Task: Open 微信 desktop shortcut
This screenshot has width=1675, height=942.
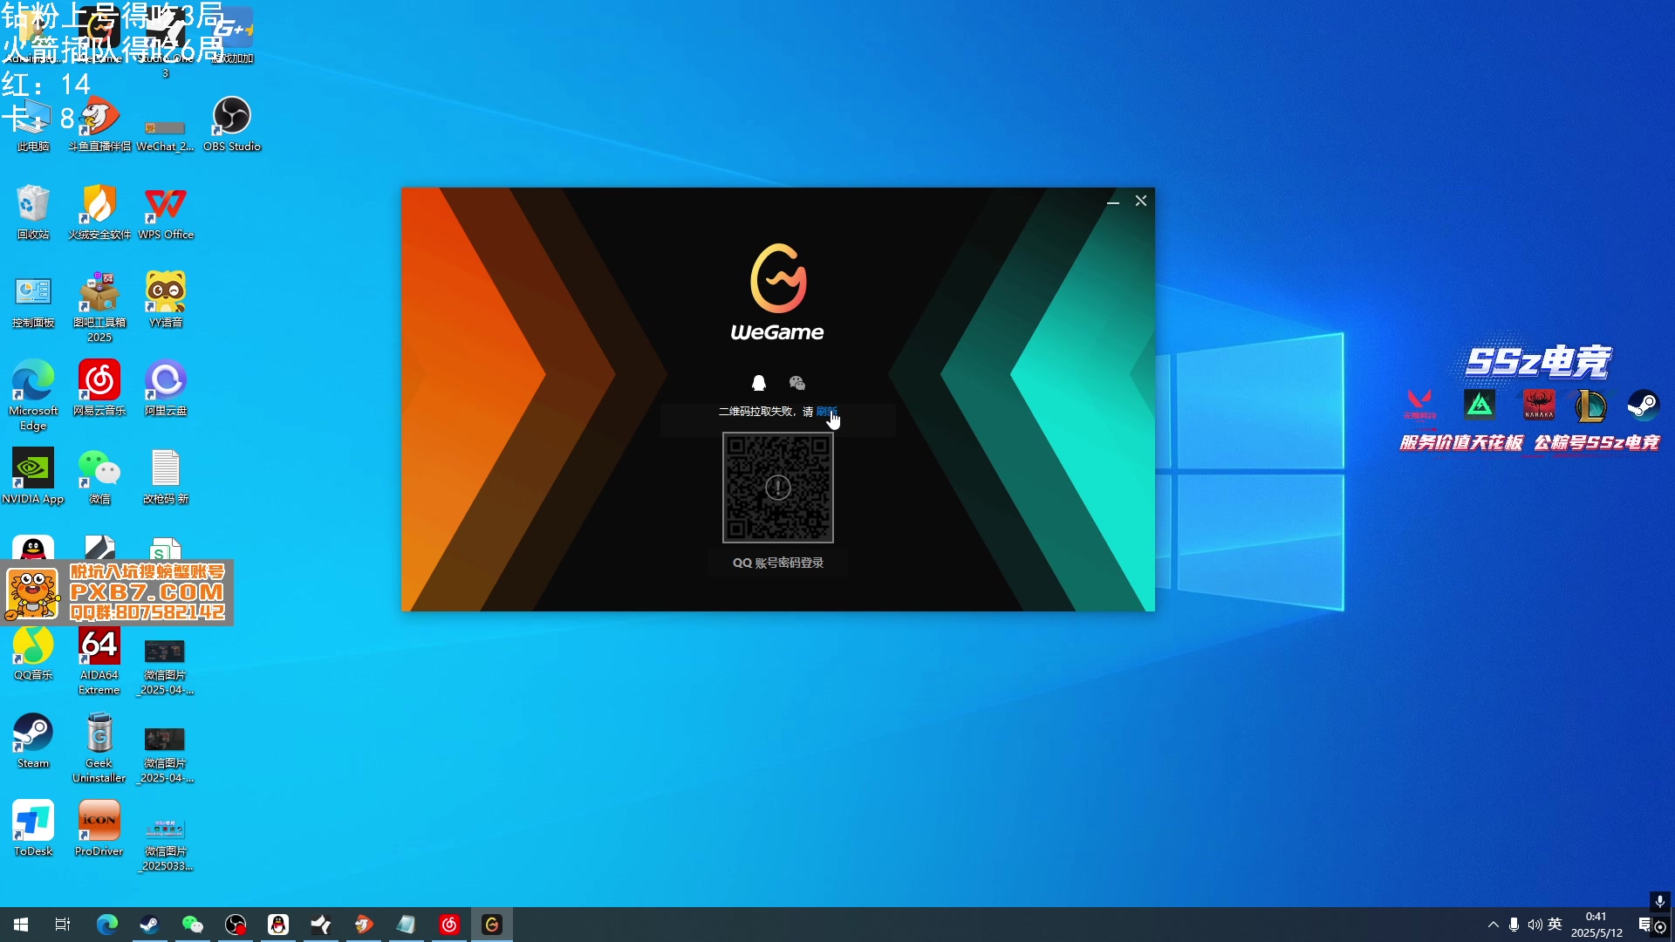Action: pyautogui.click(x=99, y=476)
